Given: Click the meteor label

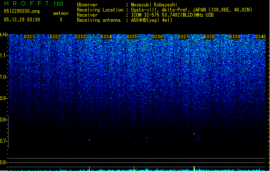Looking at the screenshot, I should coord(61,13).
